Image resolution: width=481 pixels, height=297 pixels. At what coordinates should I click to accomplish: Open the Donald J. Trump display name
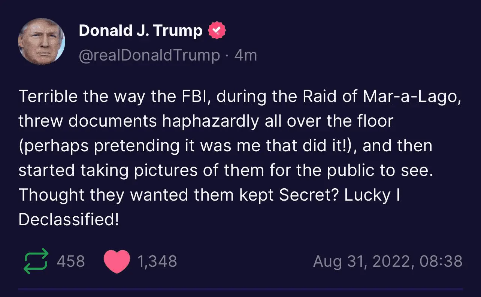(x=140, y=31)
